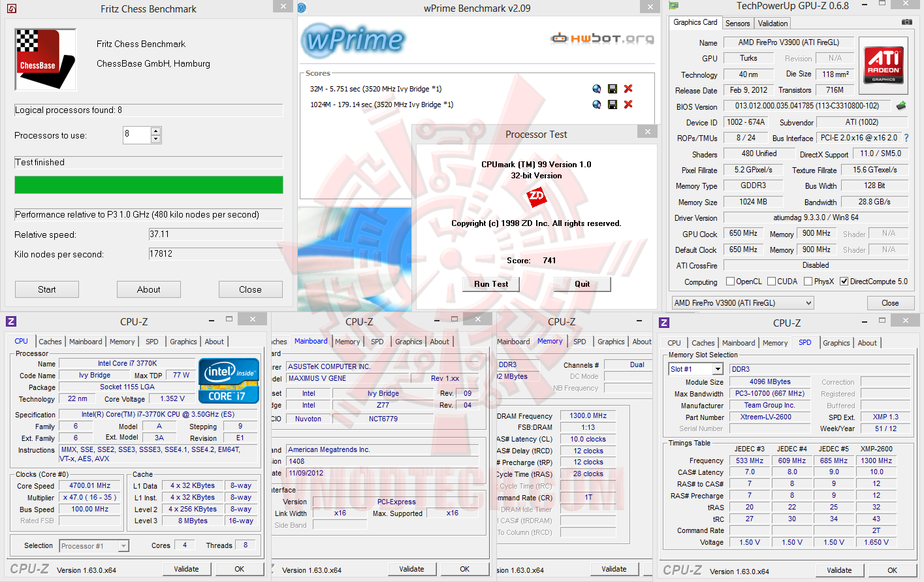The image size is (924, 582).
Task: Open web link for wPrime 32M score
Action: [x=596, y=89]
